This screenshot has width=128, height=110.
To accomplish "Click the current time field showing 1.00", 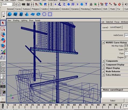I will pyautogui.click(x=126, y=106).
